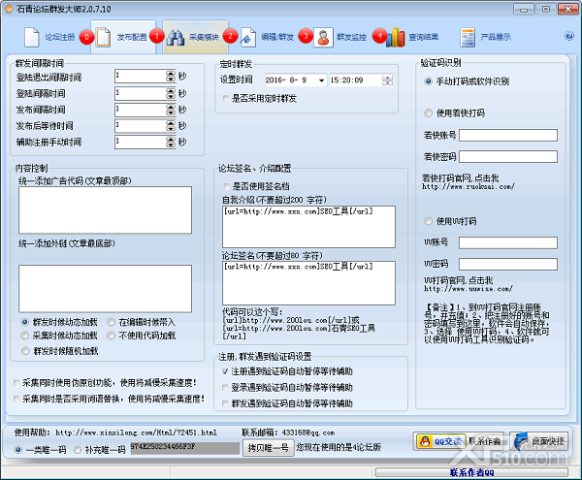Click the 编辑/群发 pen icon
The image size is (582, 480).
tap(247, 37)
